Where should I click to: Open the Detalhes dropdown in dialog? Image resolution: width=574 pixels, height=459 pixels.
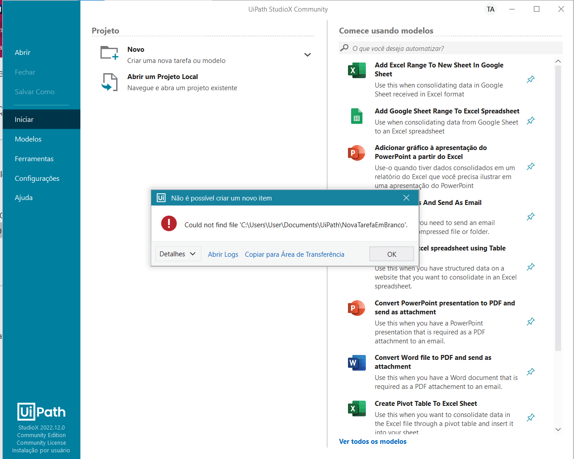point(178,254)
